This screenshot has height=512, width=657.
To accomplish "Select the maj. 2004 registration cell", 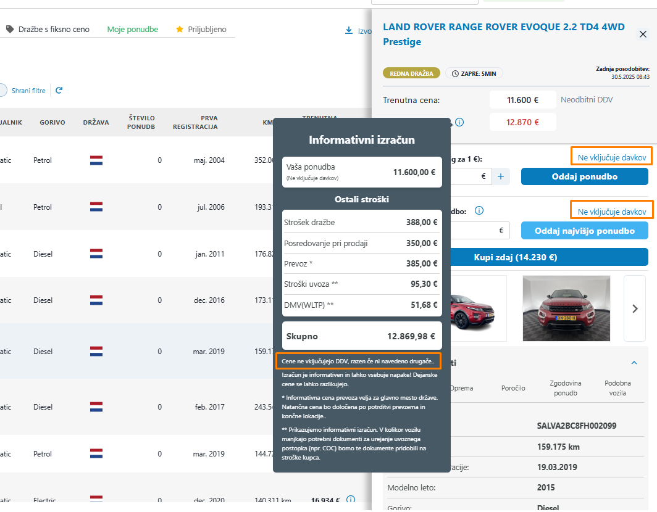I will pyautogui.click(x=209, y=160).
